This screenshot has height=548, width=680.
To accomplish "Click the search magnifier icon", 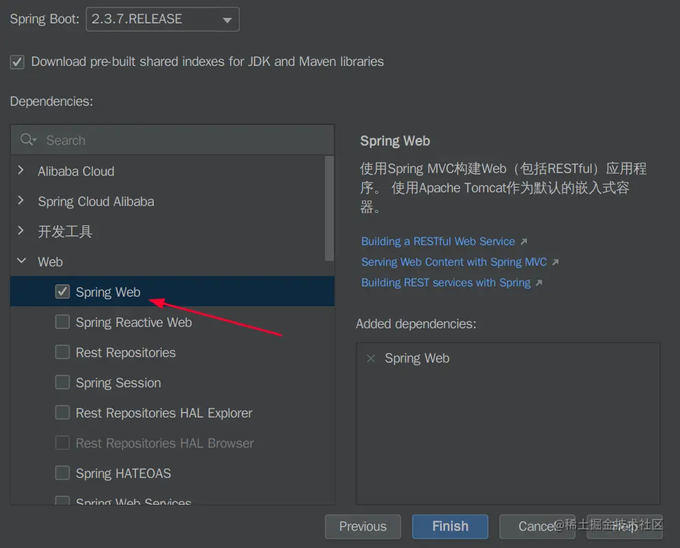I will [27, 139].
